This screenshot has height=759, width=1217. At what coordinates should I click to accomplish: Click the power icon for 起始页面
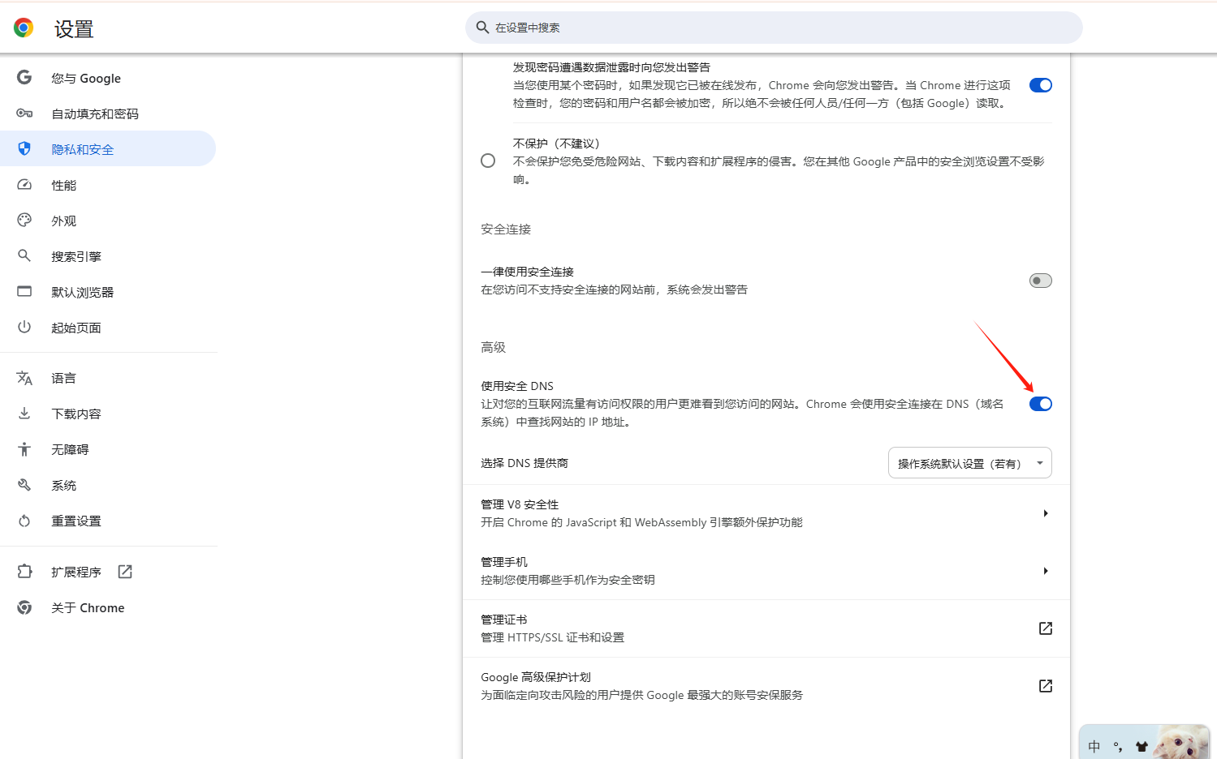click(x=24, y=328)
